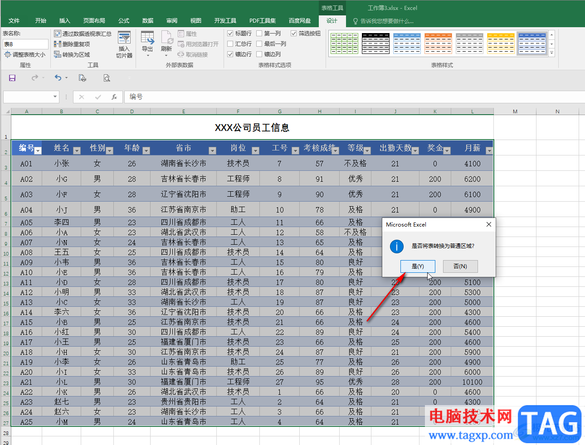Open the filter dropdown for 省市 column
The width and height of the screenshot is (585, 445).
pyautogui.click(x=212, y=150)
